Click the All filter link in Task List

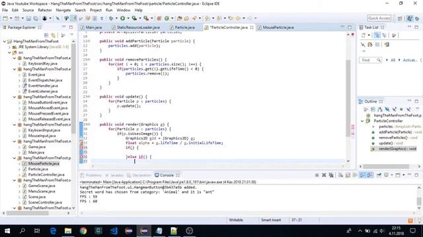pos(393,60)
